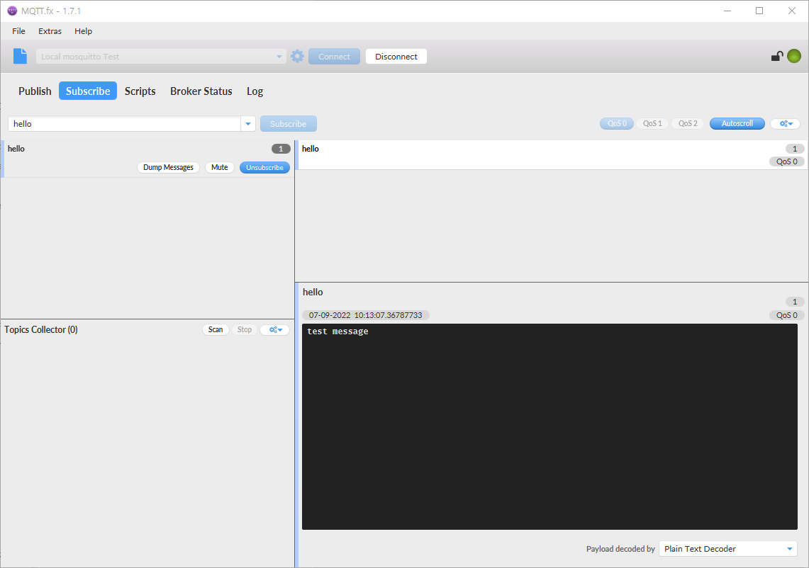Open the Help menu

(x=83, y=31)
